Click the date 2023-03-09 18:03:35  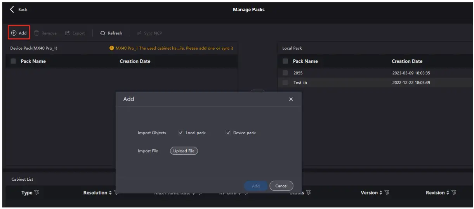pos(411,73)
